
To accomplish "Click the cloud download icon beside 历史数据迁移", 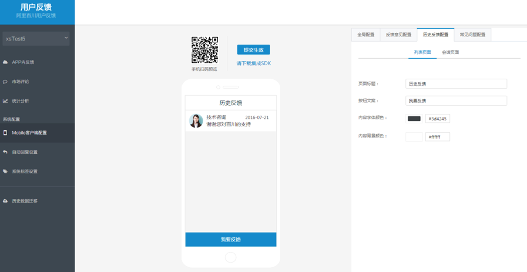I will tap(5, 201).
